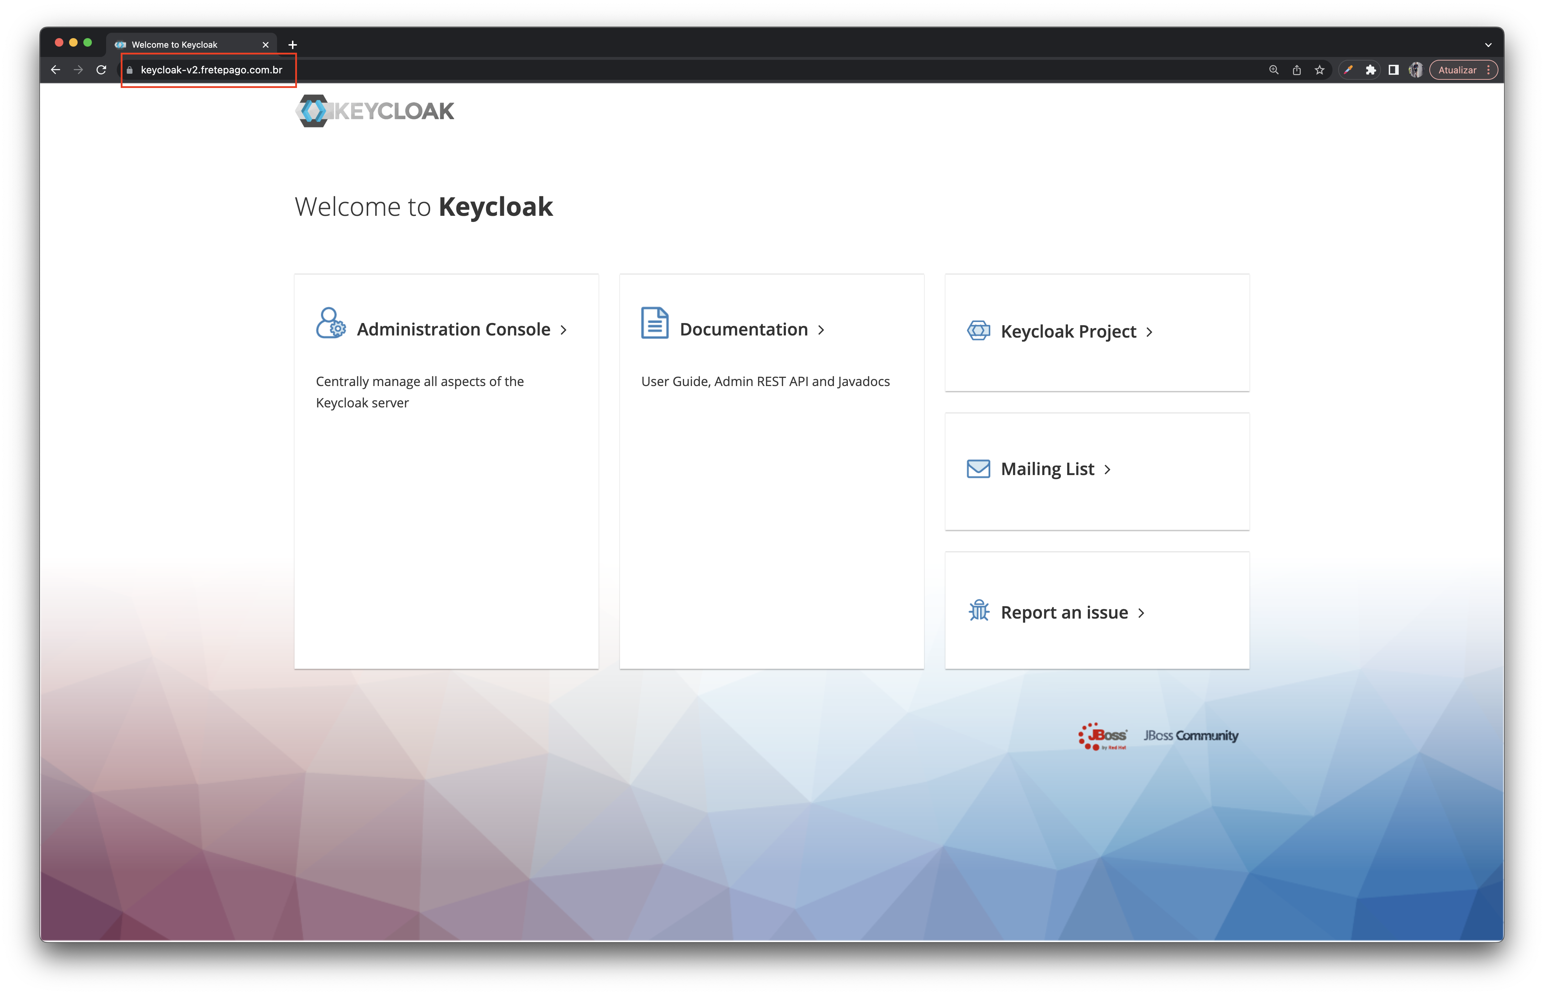
Task: Open the tab search dropdown arrow
Action: [x=1488, y=45]
